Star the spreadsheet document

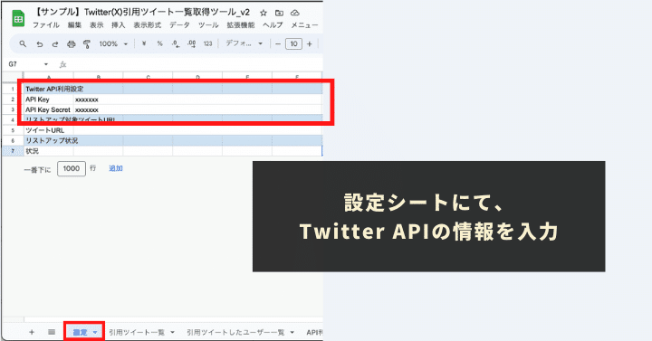pyautogui.click(x=264, y=13)
